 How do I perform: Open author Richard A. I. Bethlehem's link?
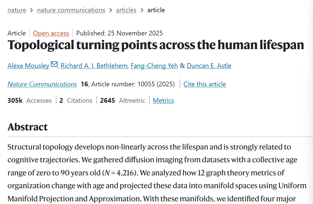coord(94,66)
